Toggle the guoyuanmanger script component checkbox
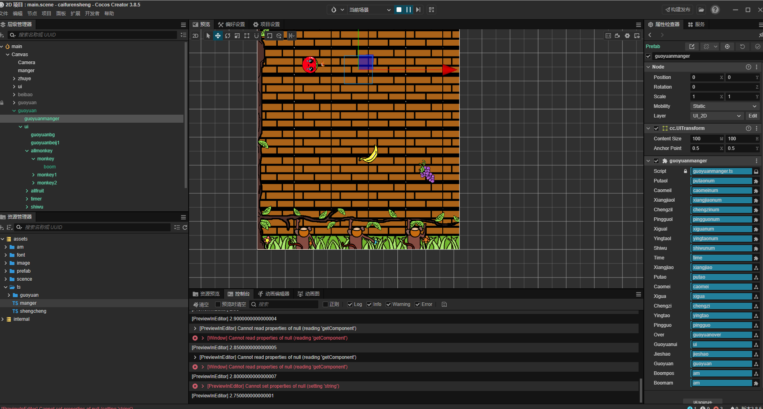The image size is (763, 409). point(656,161)
